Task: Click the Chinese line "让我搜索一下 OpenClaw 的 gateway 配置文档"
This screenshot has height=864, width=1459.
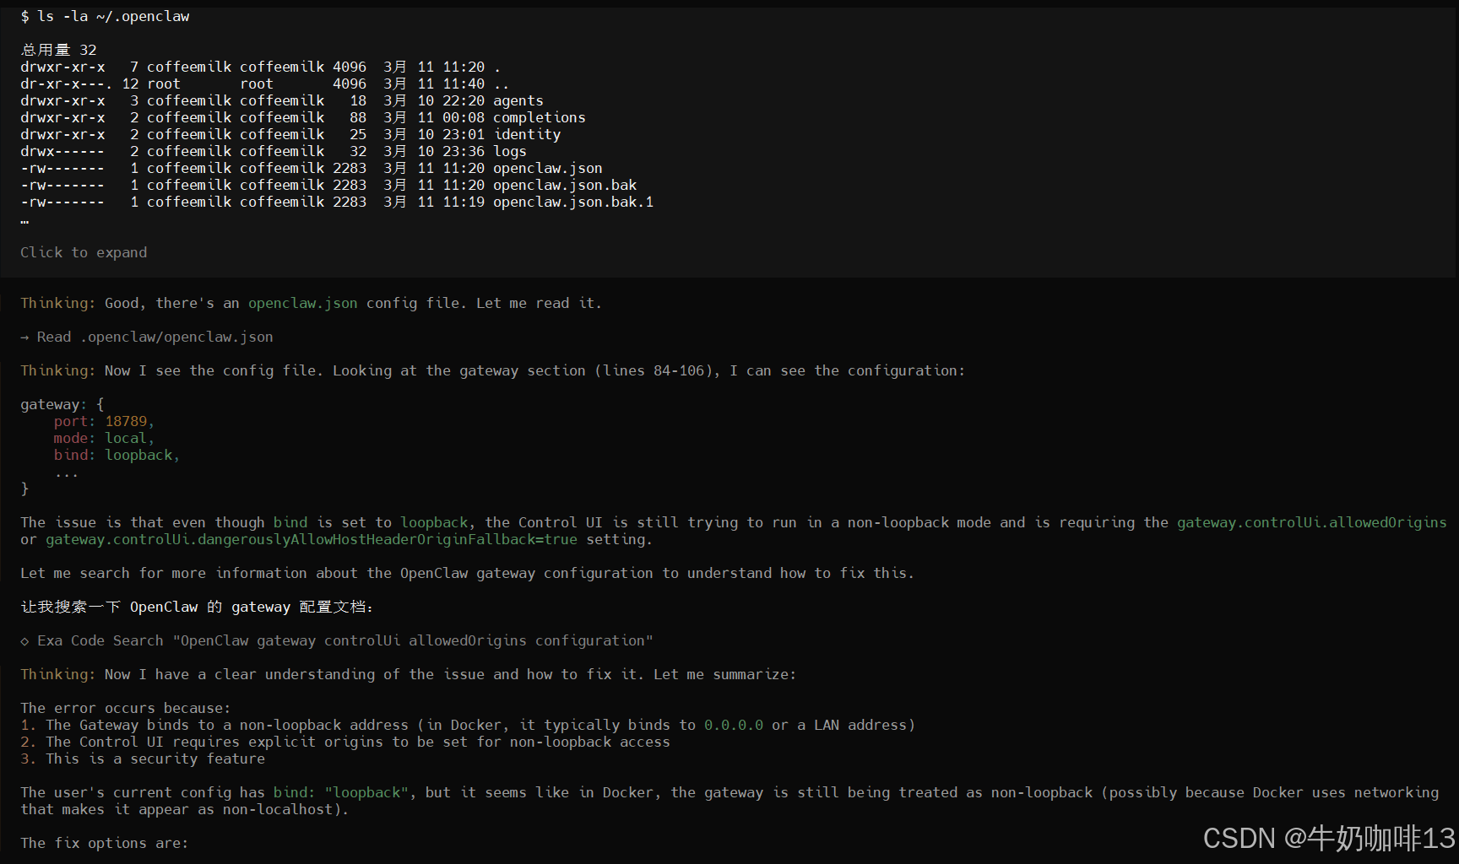Action: (x=197, y=607)
